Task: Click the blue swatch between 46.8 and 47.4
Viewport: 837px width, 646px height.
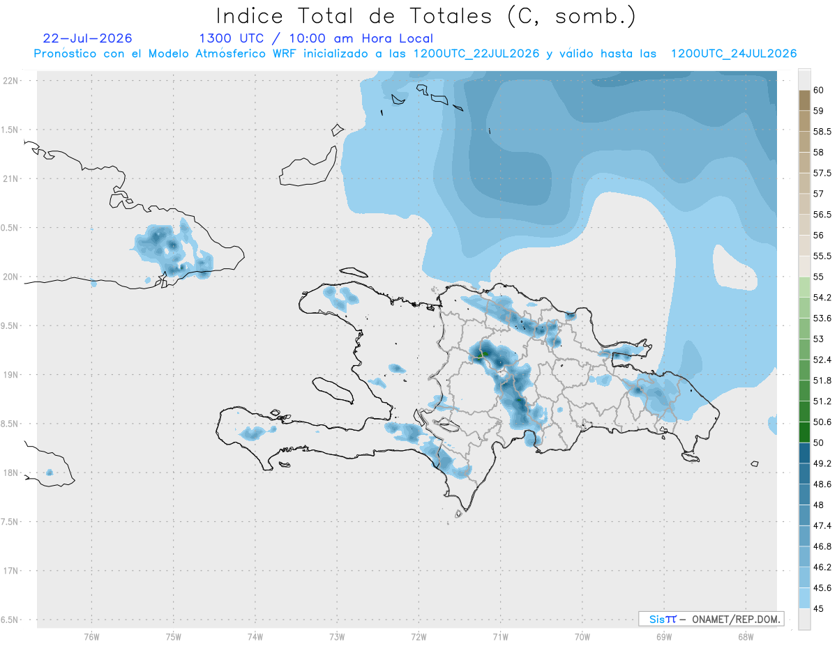Action: (x=804, y=536)
